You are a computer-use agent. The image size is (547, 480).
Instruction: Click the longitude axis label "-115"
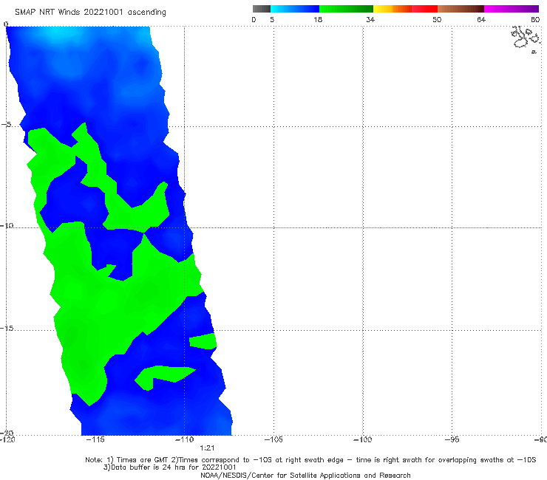click(x=95, y=439)
